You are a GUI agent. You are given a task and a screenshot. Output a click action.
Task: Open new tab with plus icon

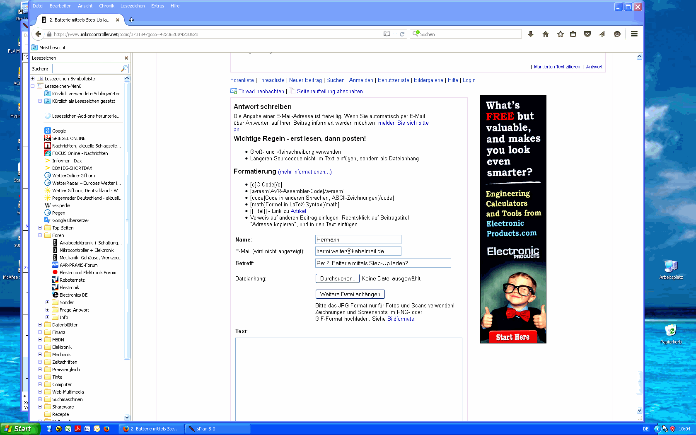click(x=131, y=20)
